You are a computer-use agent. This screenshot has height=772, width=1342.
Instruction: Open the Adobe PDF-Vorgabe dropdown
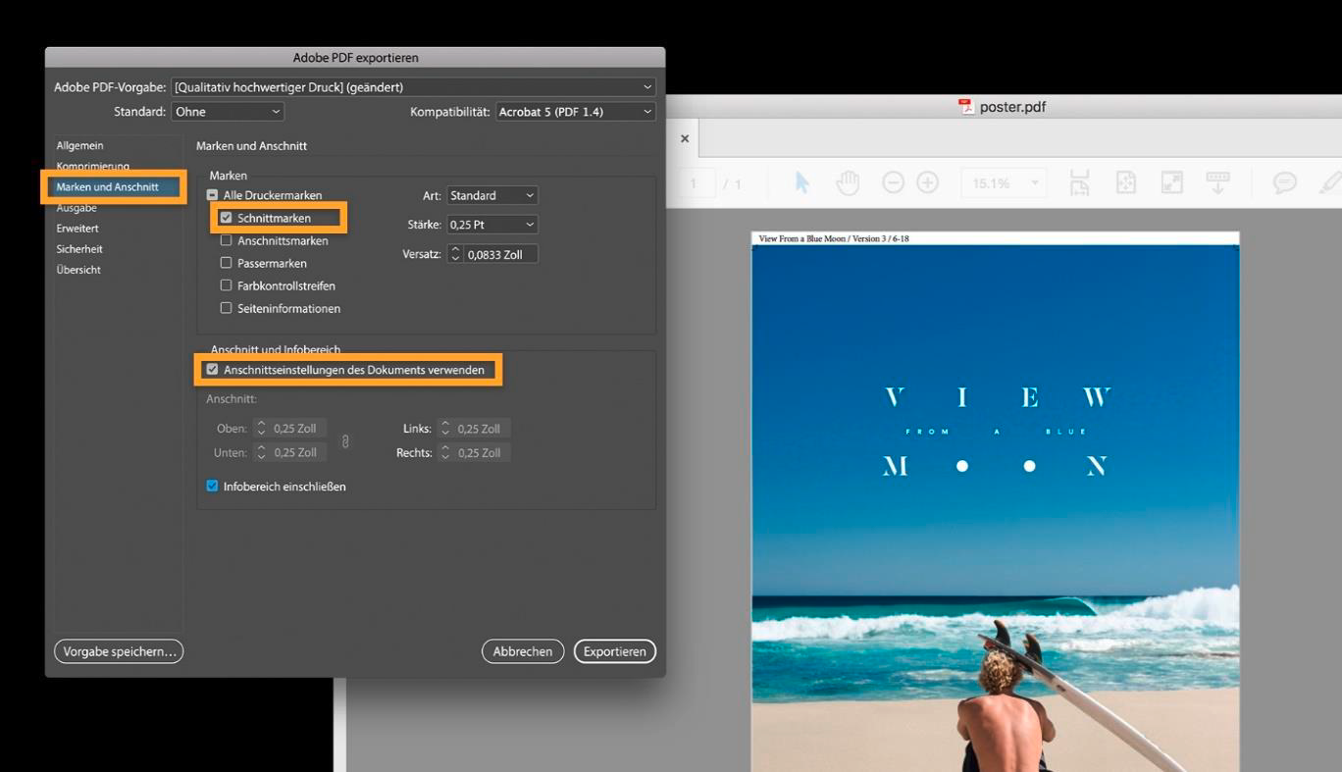(x=413, y=87)
